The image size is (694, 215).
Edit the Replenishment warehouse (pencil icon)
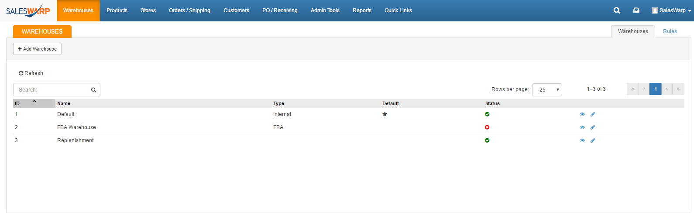(593, 140)
